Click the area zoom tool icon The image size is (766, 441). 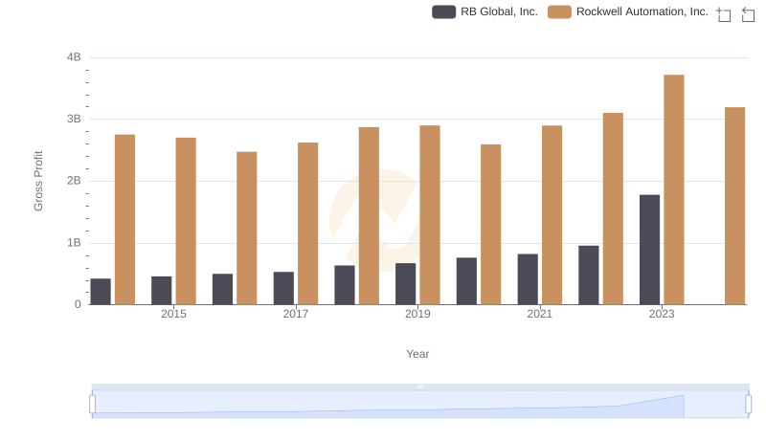724,14
